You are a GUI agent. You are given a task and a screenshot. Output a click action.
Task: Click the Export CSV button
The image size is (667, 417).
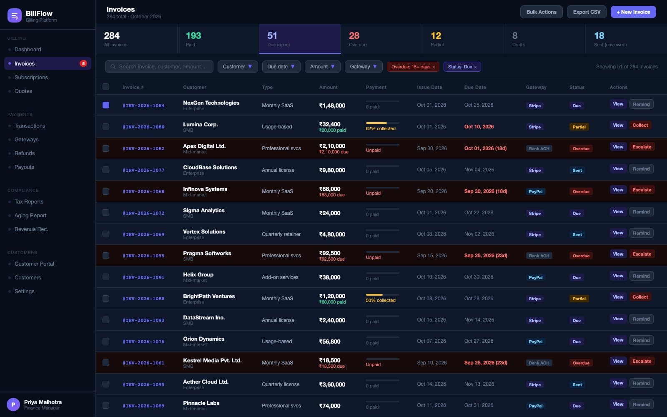[x=587, y=12]
